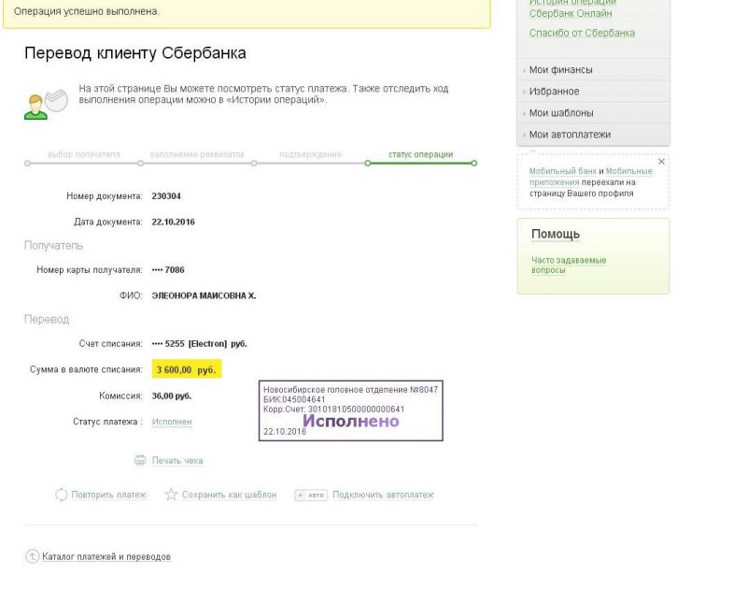This screenshot has width=747, height=589.
Task: Click Подключить автоплатеж link
Action: click(383, 495)
